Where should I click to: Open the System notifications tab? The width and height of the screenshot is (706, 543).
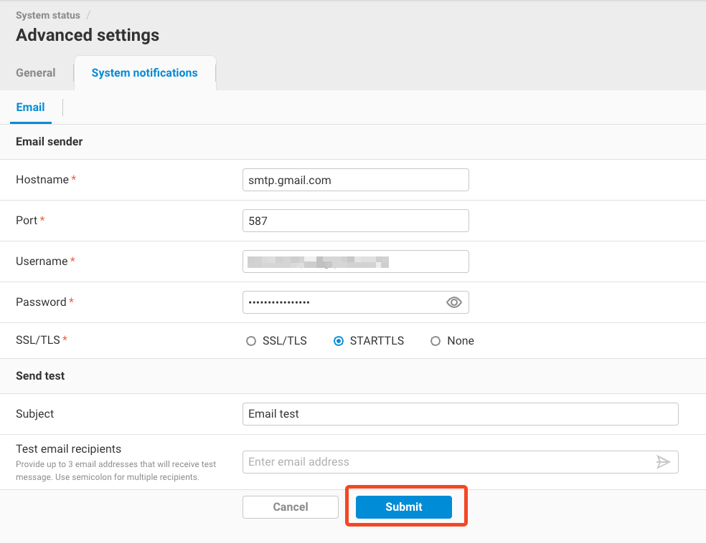tap(144, 73)
